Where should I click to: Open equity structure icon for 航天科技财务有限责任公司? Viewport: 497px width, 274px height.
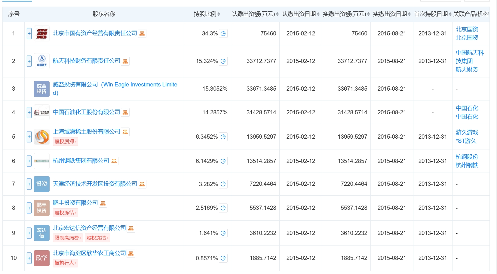tap(125, 61)
